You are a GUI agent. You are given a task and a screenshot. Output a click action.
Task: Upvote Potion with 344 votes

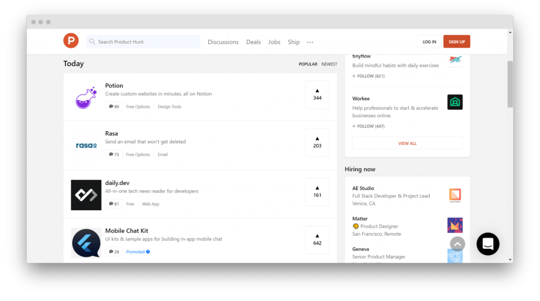point(317,95)
